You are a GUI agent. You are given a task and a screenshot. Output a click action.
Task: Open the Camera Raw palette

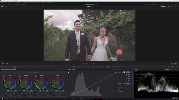click(2, 67)
